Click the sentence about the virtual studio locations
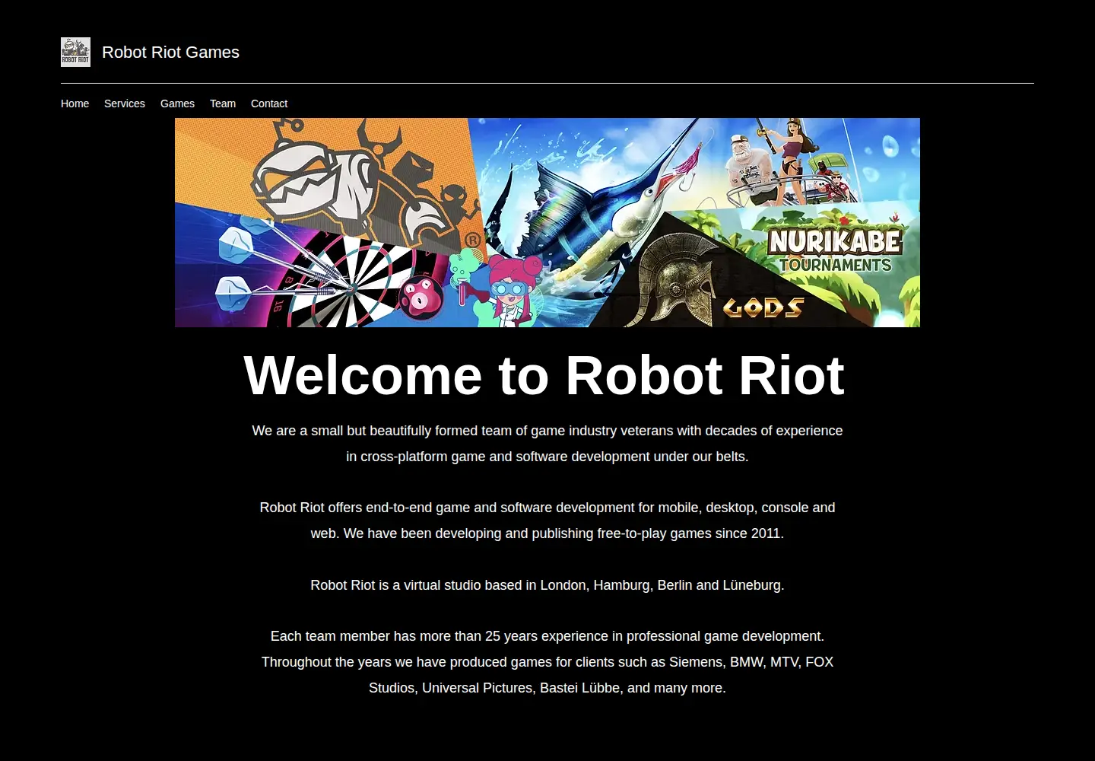 point(547,585)
